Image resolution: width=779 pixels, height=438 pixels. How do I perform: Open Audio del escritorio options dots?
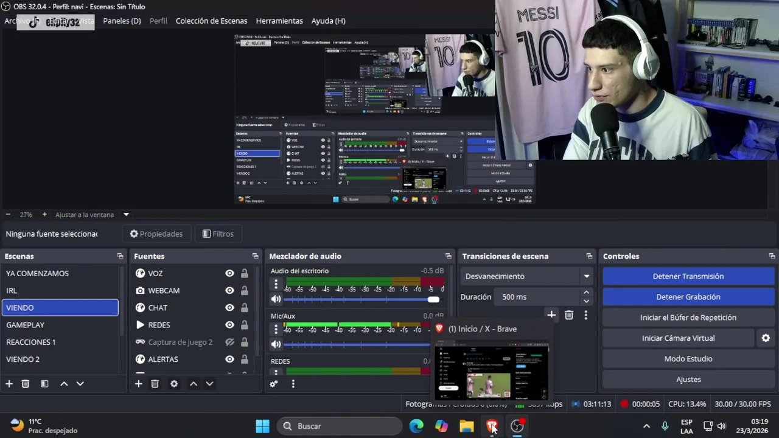pos(276,284)
